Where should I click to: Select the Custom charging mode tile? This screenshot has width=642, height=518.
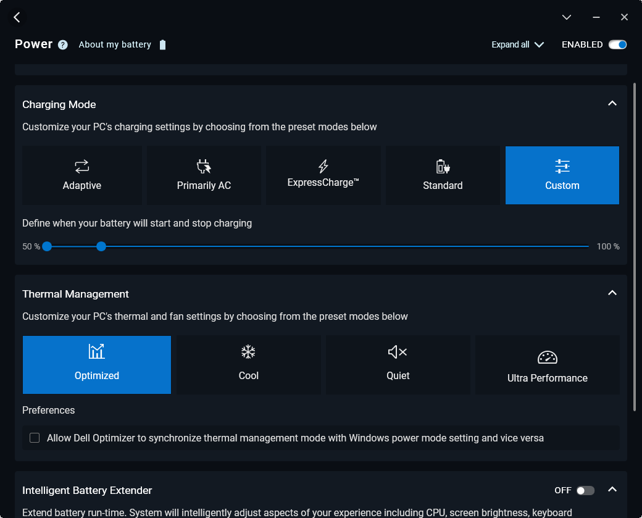(x=562, y=175)
